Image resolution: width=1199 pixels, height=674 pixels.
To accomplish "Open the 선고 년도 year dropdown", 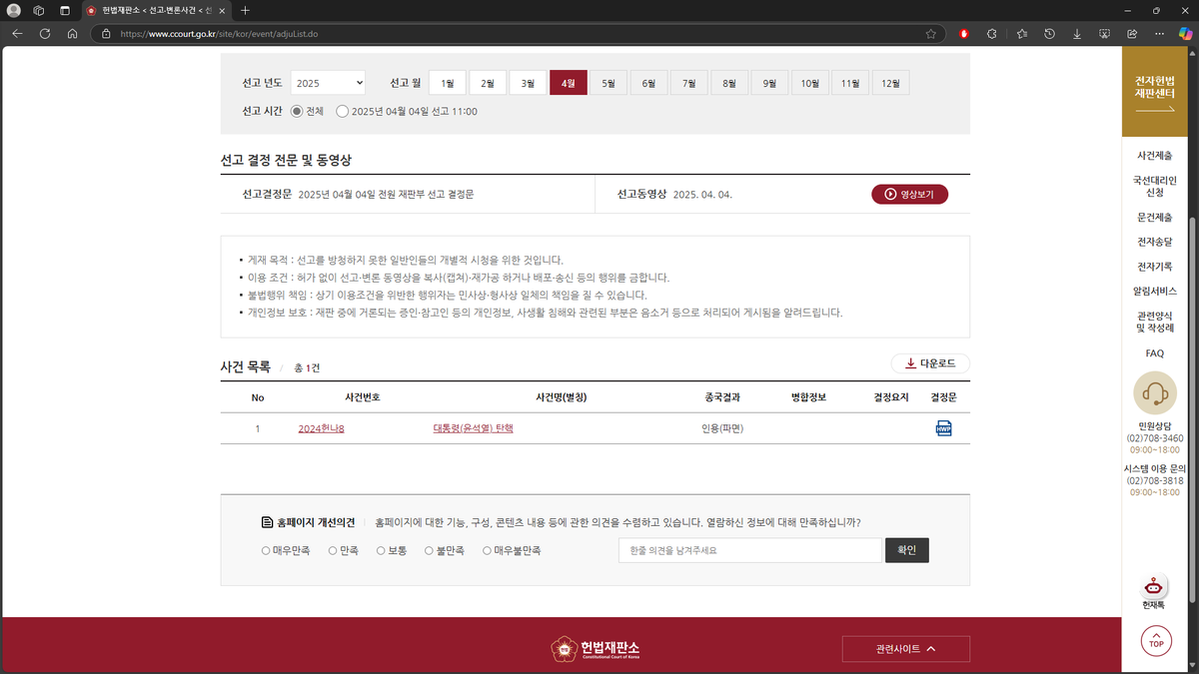I will point(327,83).
